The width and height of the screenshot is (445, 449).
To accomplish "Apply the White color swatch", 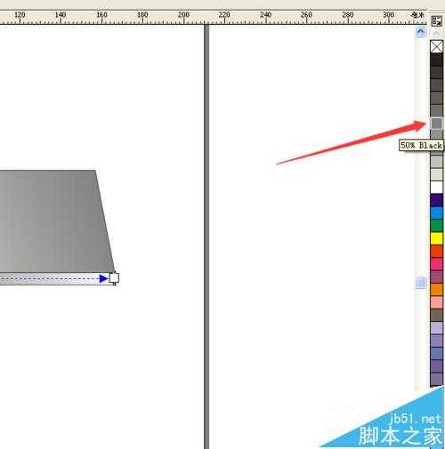I will (436, 187).
